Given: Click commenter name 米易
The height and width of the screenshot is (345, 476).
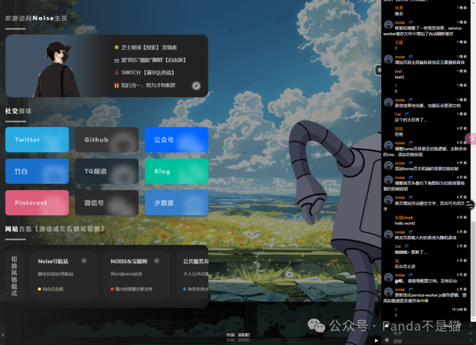Looking at the screenshot, I should 399,8.
